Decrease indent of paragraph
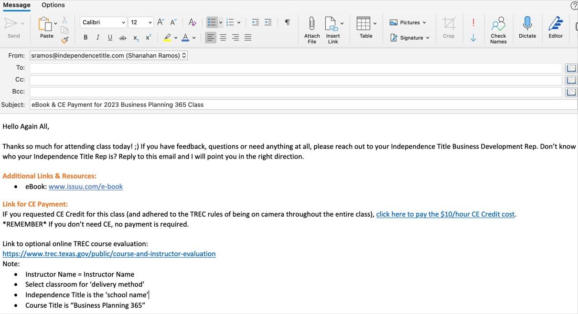578x314 pixels. click(256, 22)
